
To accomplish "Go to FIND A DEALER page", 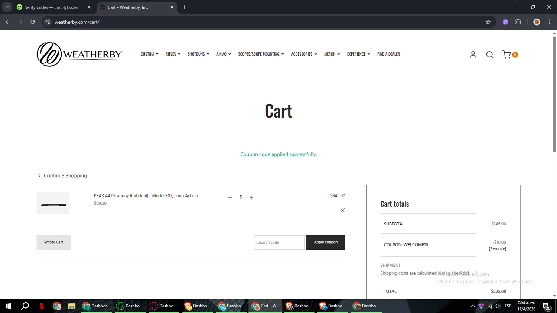I will (388, 54).
